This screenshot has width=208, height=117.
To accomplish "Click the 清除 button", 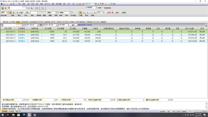I will 117,13.
